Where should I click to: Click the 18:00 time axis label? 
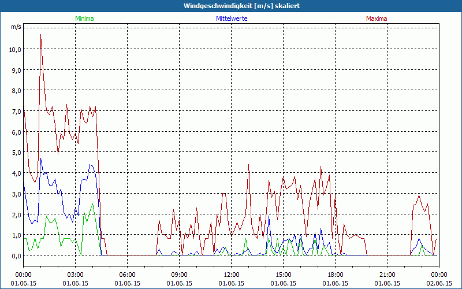[x=336, y=275]
